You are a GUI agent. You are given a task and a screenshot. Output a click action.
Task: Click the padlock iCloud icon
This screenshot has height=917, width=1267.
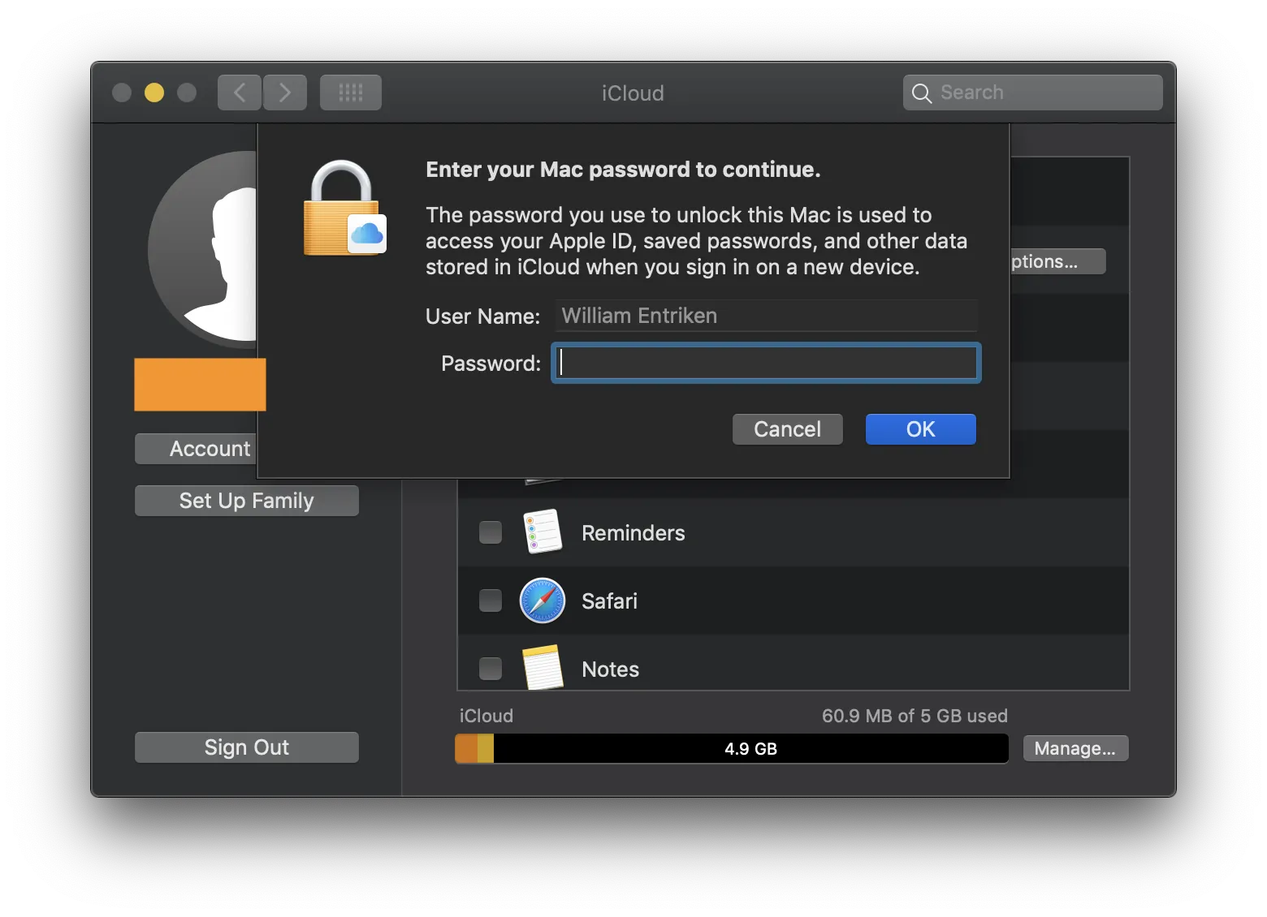tap(344, 209)
